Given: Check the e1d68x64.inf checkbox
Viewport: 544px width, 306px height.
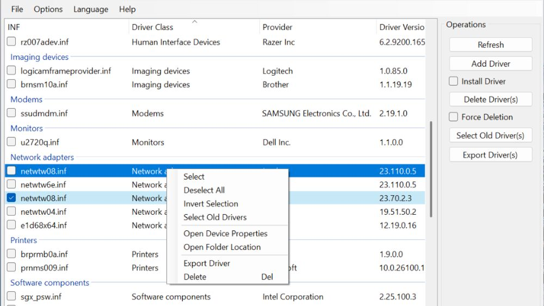Looking at the screenshot, I should click(11, 224).
